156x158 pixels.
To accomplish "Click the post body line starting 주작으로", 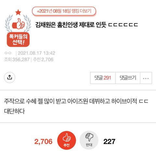I will click(x=76, y=101).
